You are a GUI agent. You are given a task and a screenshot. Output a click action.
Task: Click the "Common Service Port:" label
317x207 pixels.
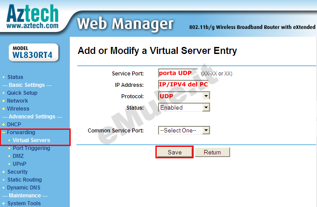coord(115,130)
